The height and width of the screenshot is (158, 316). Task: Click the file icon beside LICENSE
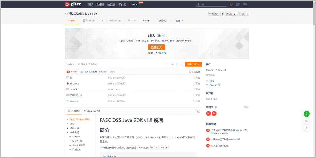[68, 89]
